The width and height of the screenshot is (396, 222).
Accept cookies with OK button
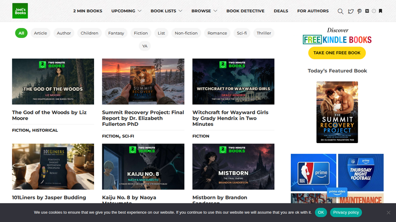321,213
